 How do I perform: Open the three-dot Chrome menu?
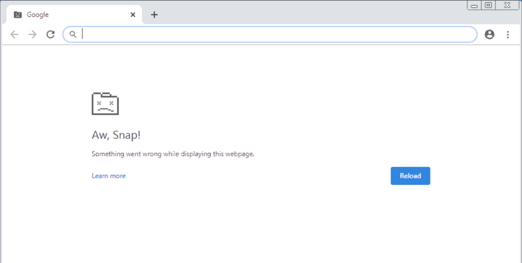click(507, 34)
